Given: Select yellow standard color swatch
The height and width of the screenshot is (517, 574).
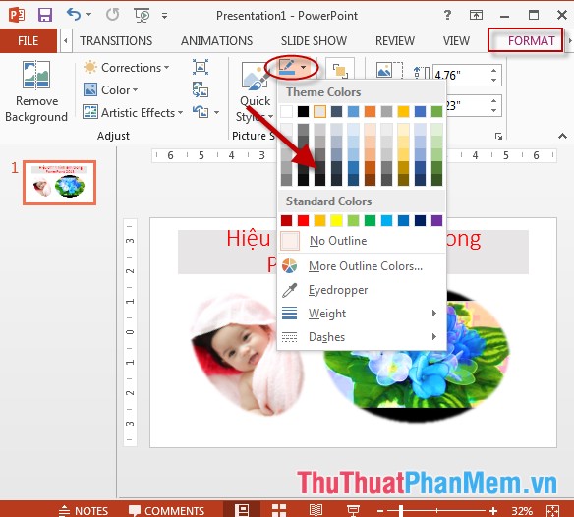Looking at the screenshot, I should coord(336,220).
